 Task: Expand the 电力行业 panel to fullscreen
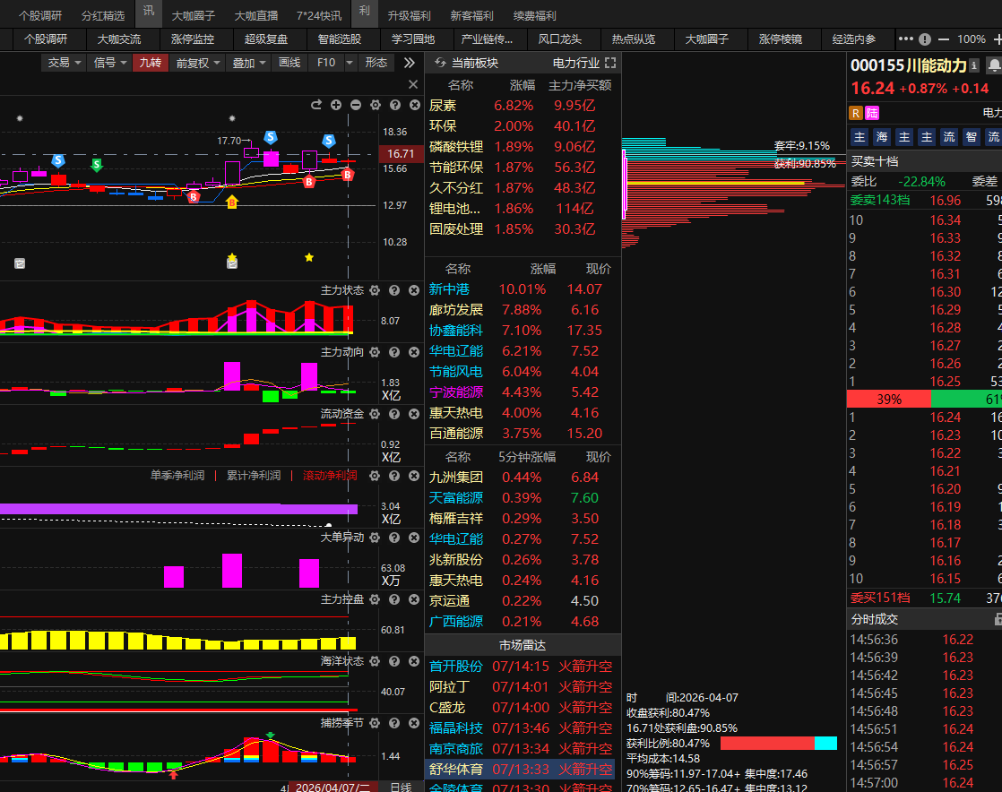coord(610,63)
